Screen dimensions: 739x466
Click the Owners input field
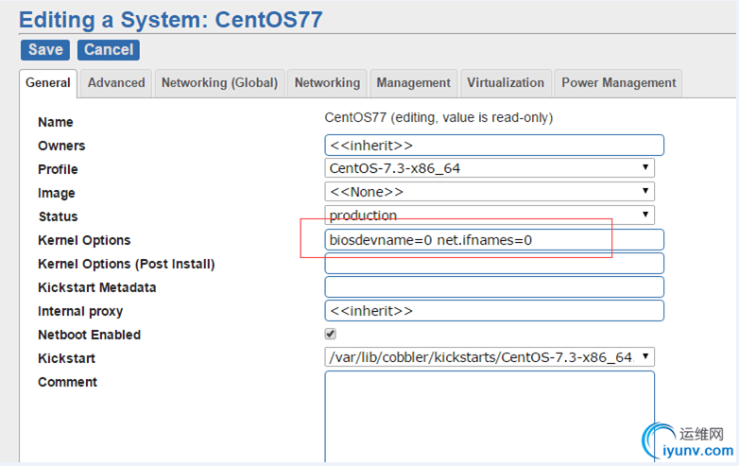494,146
